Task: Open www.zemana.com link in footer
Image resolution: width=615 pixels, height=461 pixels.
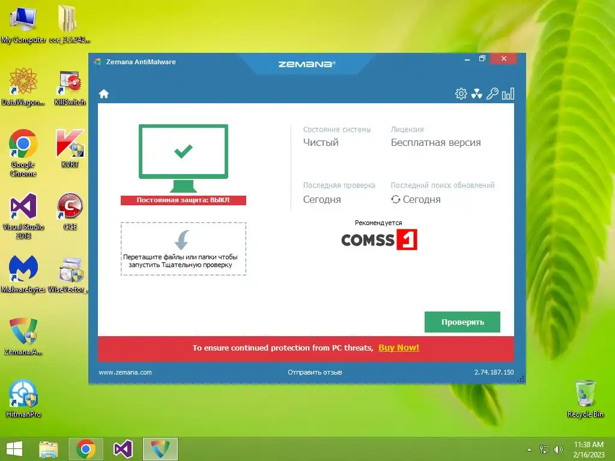Action: [125, 372]
